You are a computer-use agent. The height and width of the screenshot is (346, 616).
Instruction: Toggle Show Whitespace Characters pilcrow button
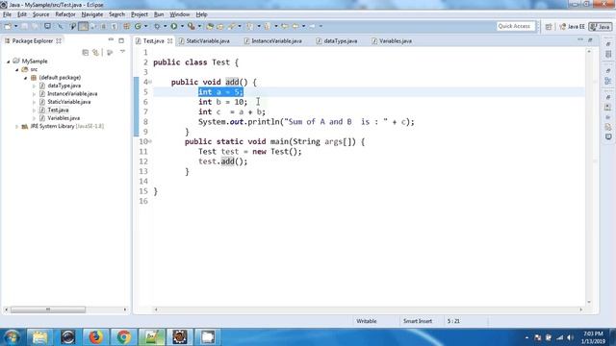click(114, 26)
